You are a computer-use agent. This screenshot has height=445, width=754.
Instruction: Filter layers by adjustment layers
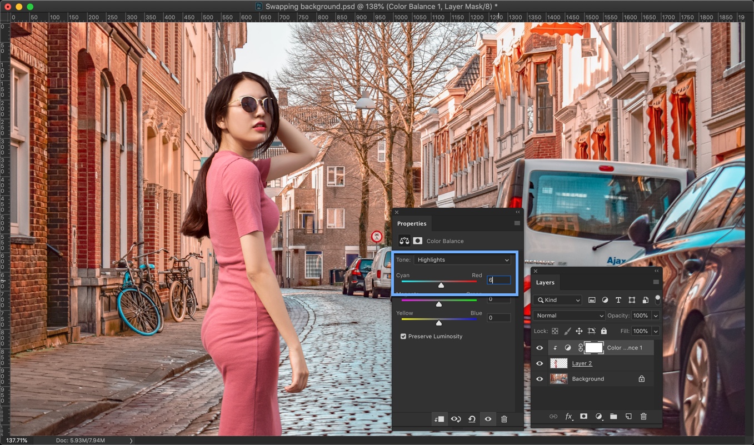pos(605,300)
